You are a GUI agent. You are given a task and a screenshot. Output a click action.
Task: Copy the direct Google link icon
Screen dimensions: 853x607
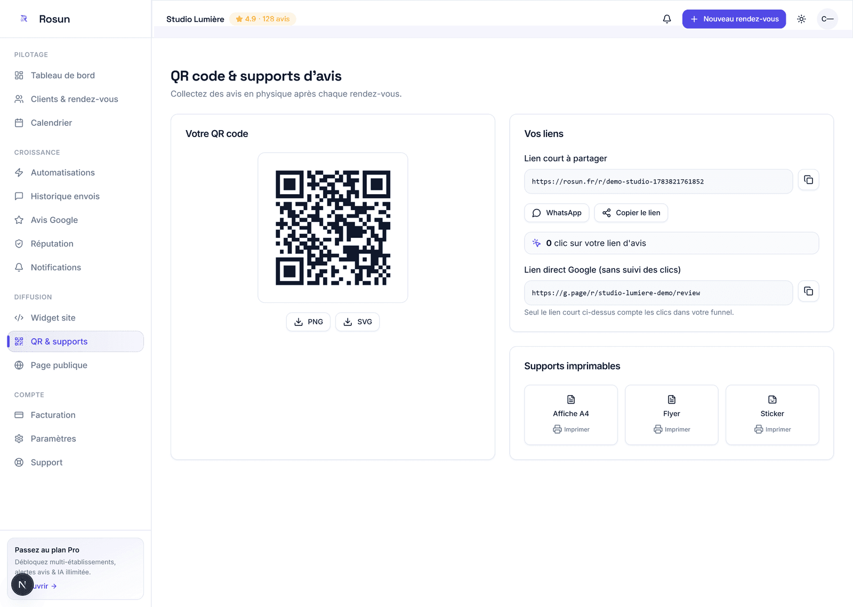[x=808, y=291]
